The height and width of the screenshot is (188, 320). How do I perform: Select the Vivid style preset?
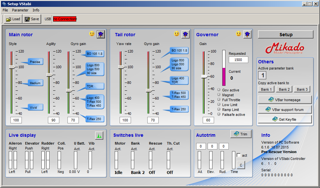pos(35,107)
